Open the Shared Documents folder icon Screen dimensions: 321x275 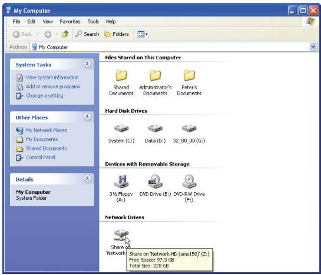tap(121, 75)
